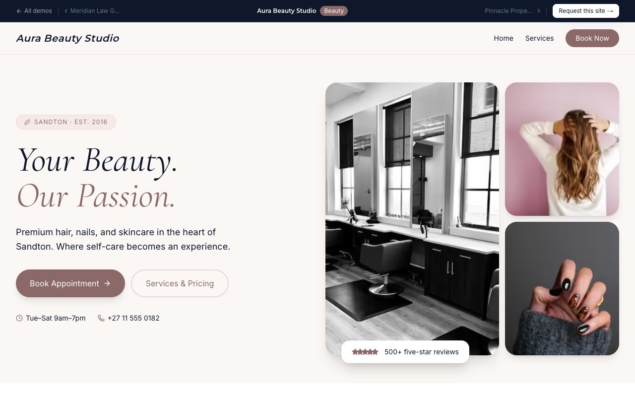Click the clock icon beside opening hours
Viewport: 635px width, 397px height.
click(x=19, y=318)
